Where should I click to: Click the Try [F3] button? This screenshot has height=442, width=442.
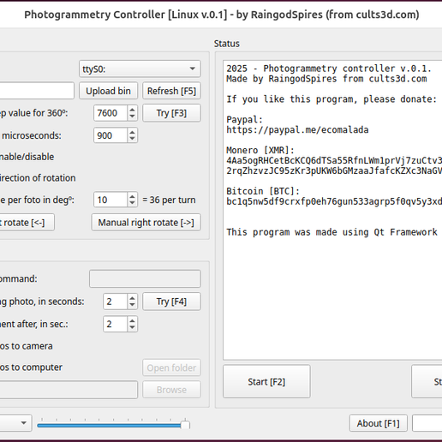[171, 113]
